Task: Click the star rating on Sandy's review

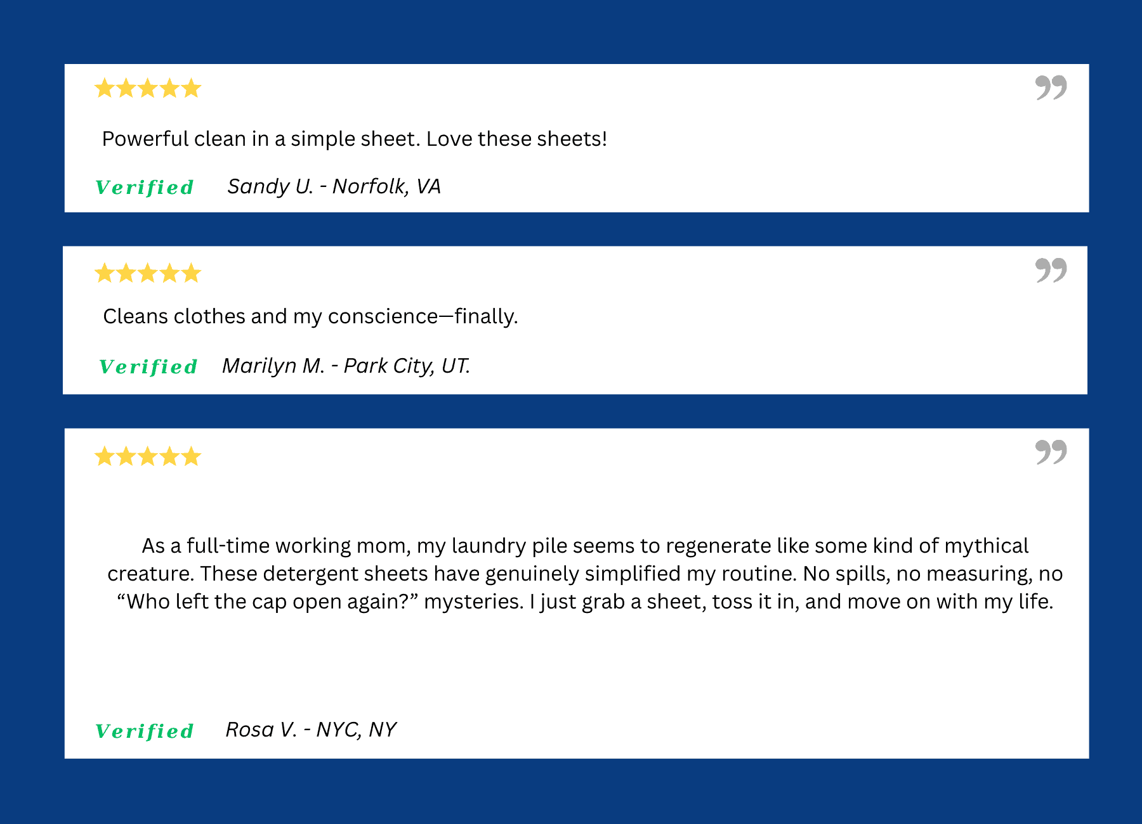Action: coord(147,88)
